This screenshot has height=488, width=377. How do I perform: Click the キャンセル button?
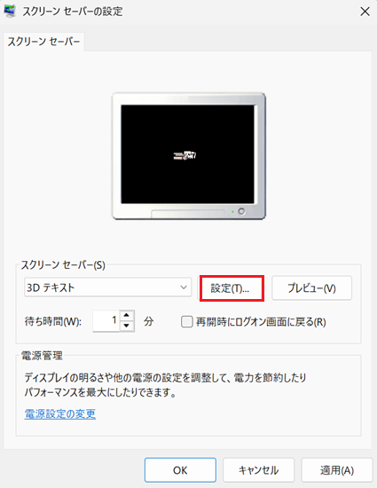pyautogui.click(x=258, y=470)
